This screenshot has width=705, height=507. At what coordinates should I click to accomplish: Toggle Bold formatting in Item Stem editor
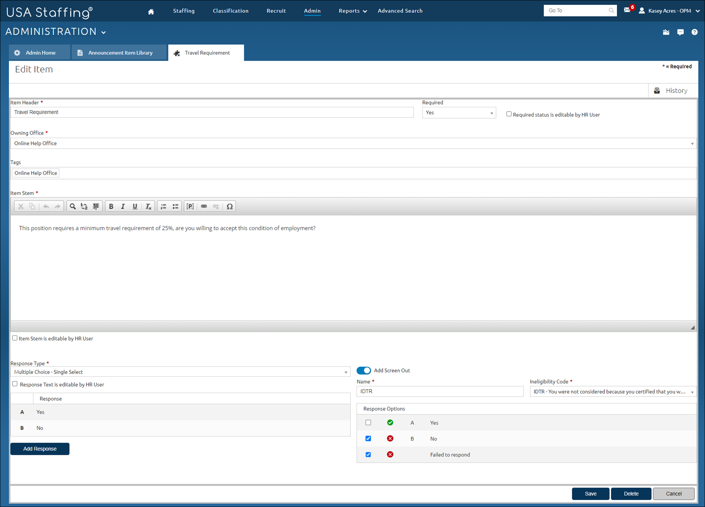(x=111, y=206)
